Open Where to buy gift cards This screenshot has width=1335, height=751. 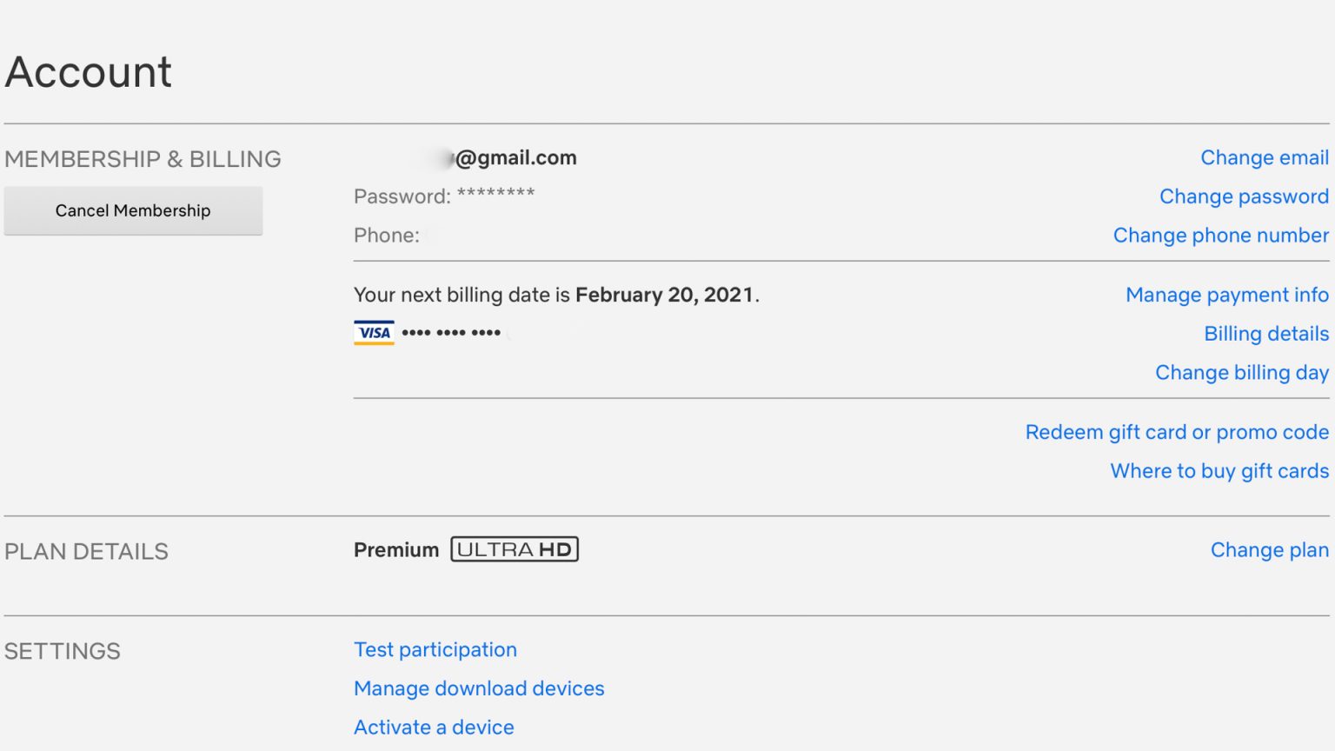click(x=1219, y=471)
